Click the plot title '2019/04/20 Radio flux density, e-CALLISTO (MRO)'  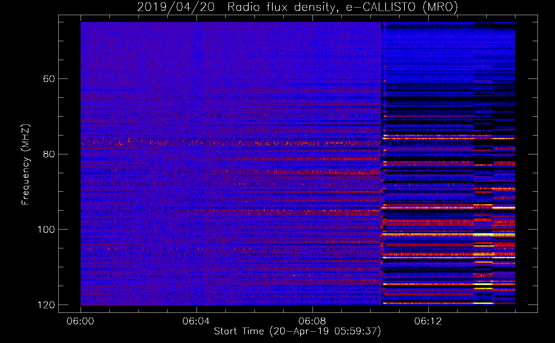[x=297, y=7]
